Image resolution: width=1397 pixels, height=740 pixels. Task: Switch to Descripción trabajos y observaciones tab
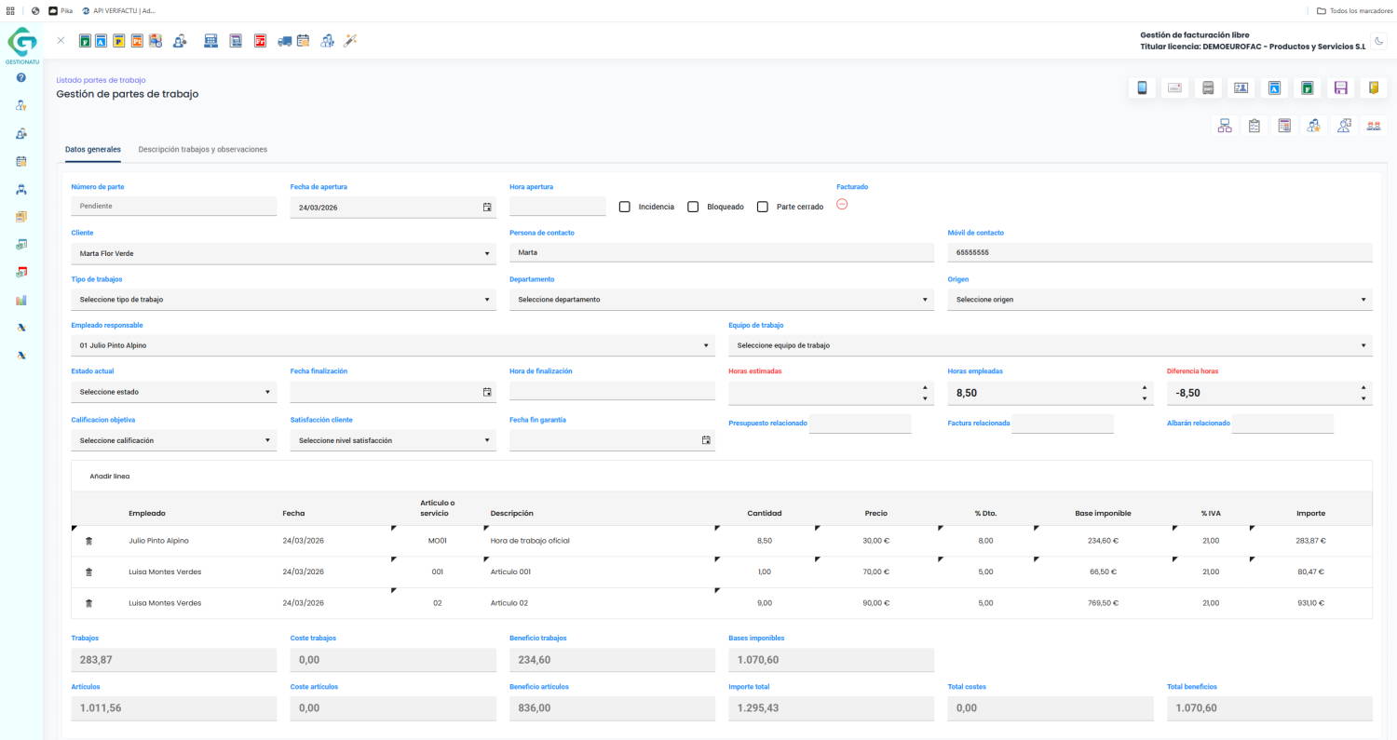pyautogui.click(x=202, y=149)
